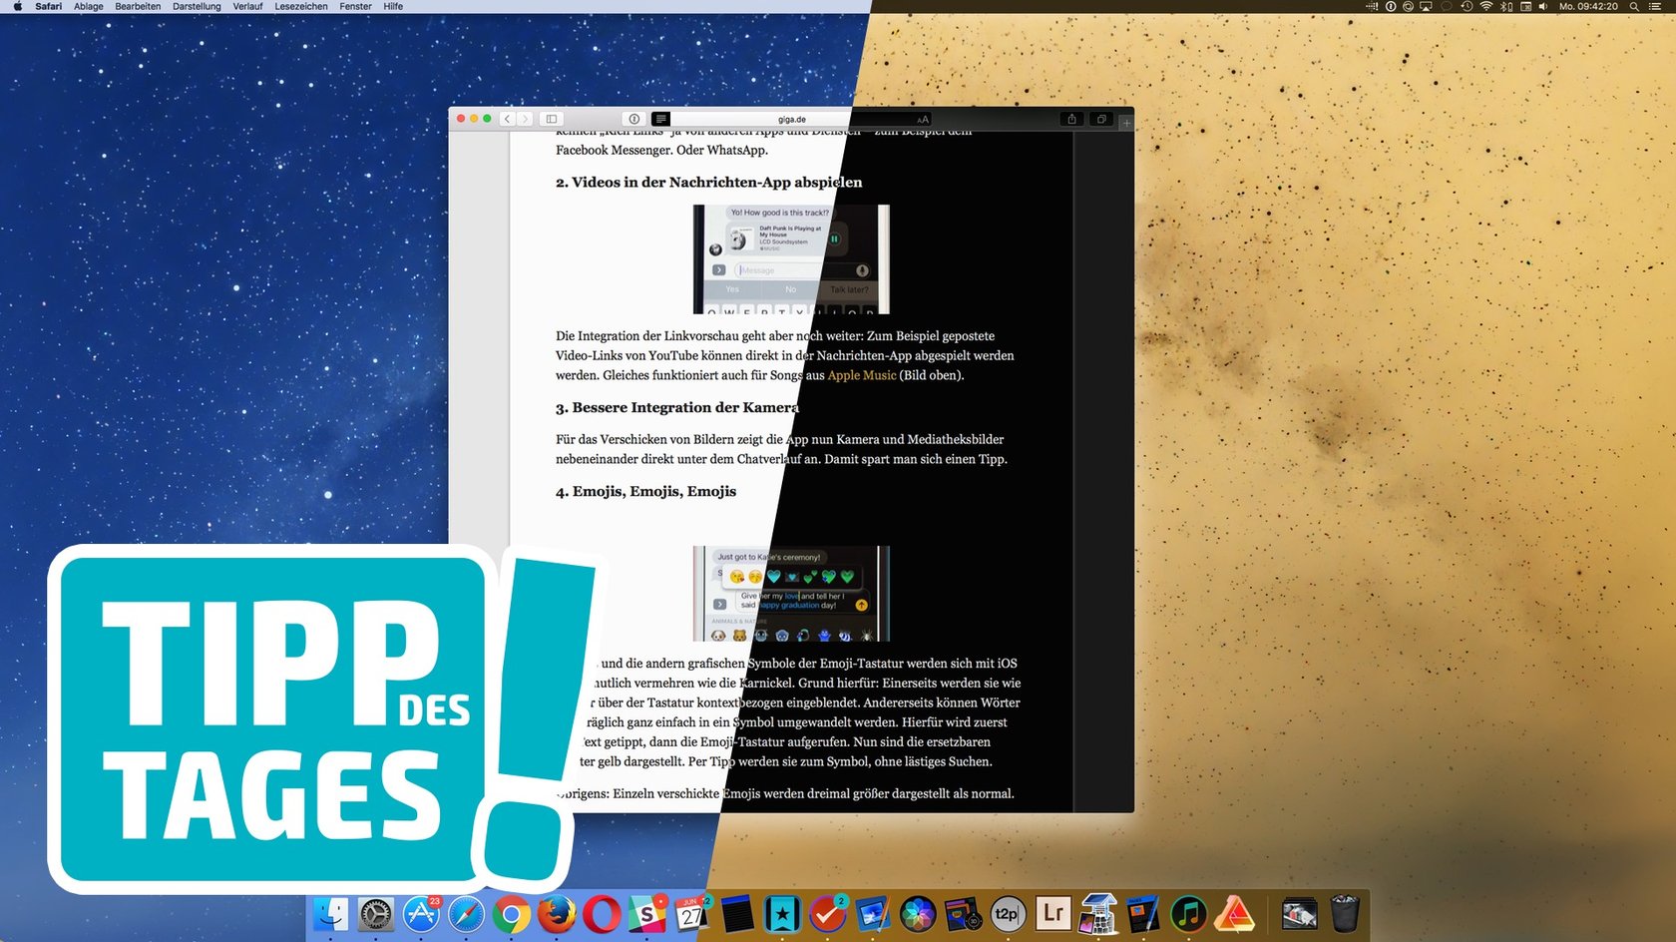The image size is (1676, 942).
Task: Launch Google Chrome from the Dock
Action: [511, 914]
